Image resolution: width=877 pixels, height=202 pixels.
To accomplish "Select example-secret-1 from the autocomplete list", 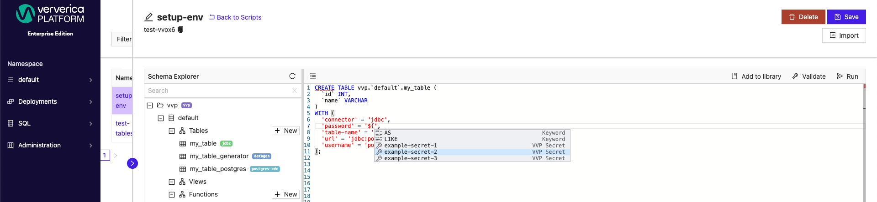I will coord(472,146).
